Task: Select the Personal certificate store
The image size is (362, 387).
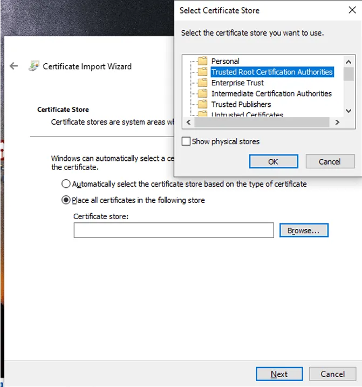Action: (226, 61)
